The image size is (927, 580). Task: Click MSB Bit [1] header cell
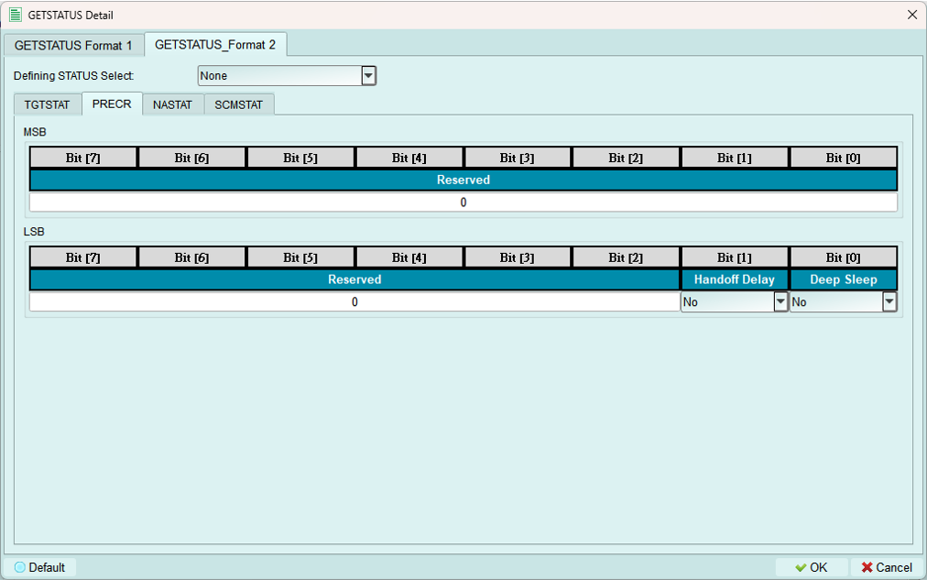(x=735, y=158)
